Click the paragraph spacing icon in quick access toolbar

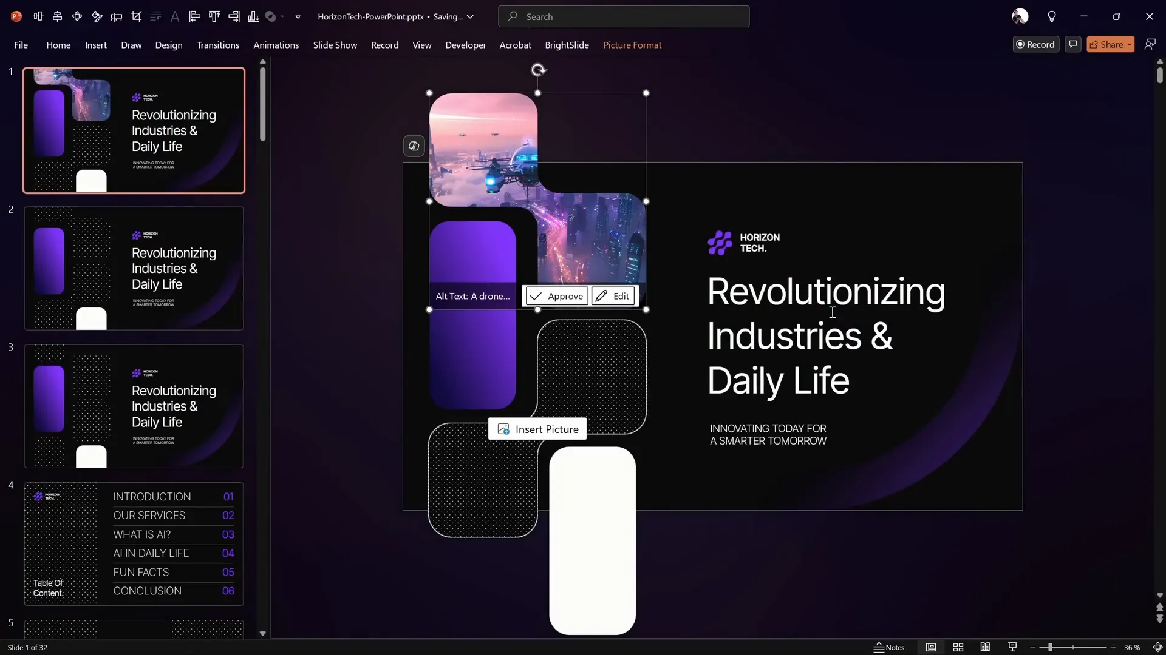tap(155, 16)
